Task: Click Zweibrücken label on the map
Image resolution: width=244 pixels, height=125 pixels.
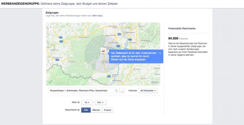Action: tap(57, 57)
